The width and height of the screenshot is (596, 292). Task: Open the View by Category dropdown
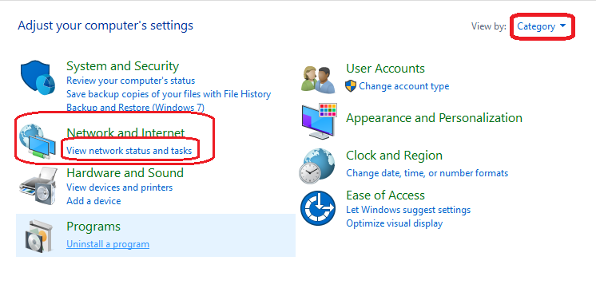tap(541, 26)
